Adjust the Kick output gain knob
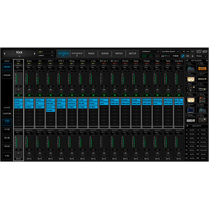Viewport: 209px width, 209px height. [19, 154]
